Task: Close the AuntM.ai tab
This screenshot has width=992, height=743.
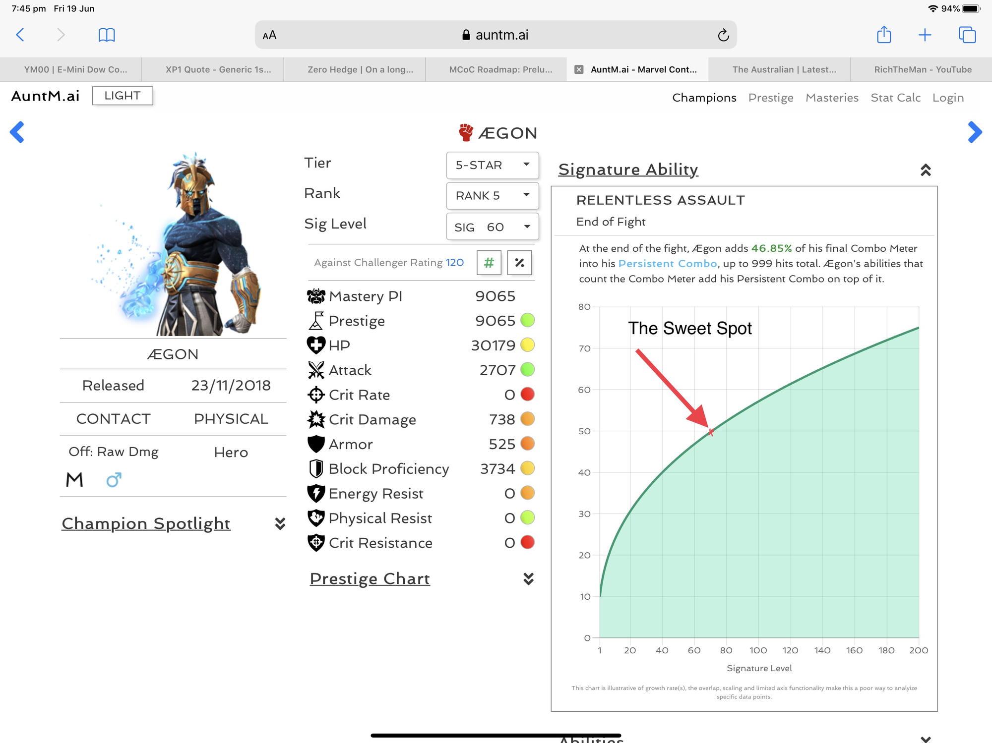Action: point(578,69)
